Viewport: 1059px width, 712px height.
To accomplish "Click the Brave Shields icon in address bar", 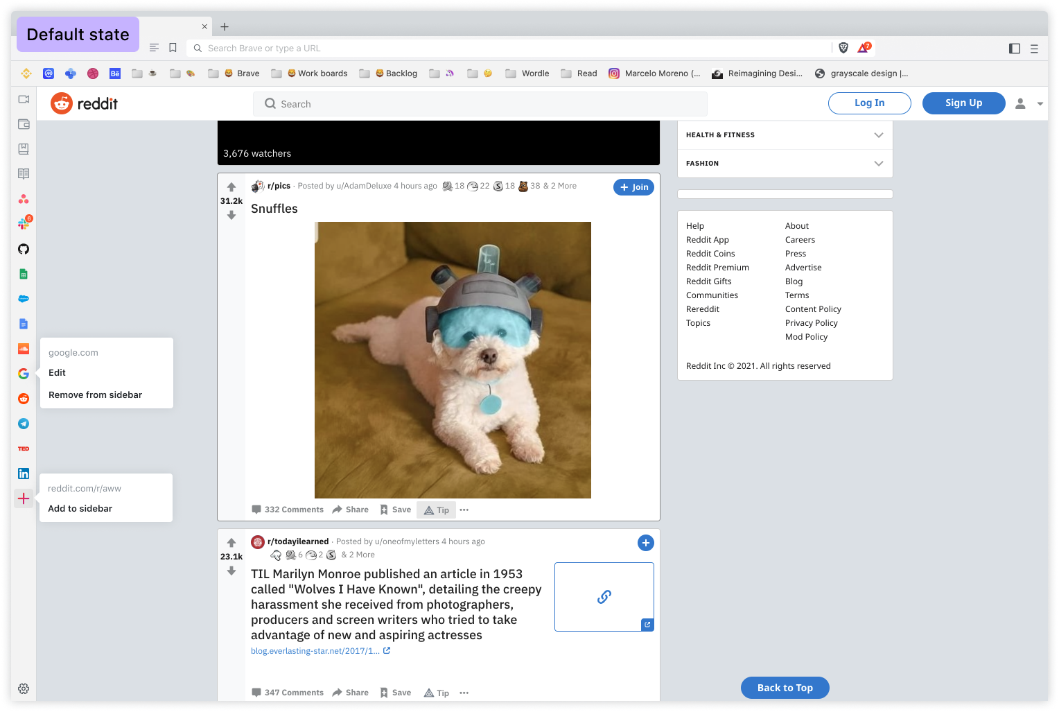I will point(843,48).
